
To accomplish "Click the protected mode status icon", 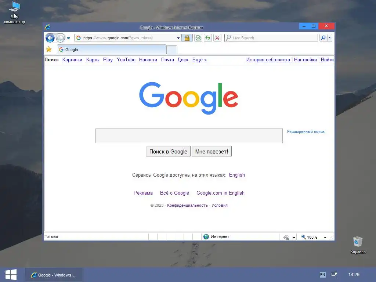I will 286,237.
